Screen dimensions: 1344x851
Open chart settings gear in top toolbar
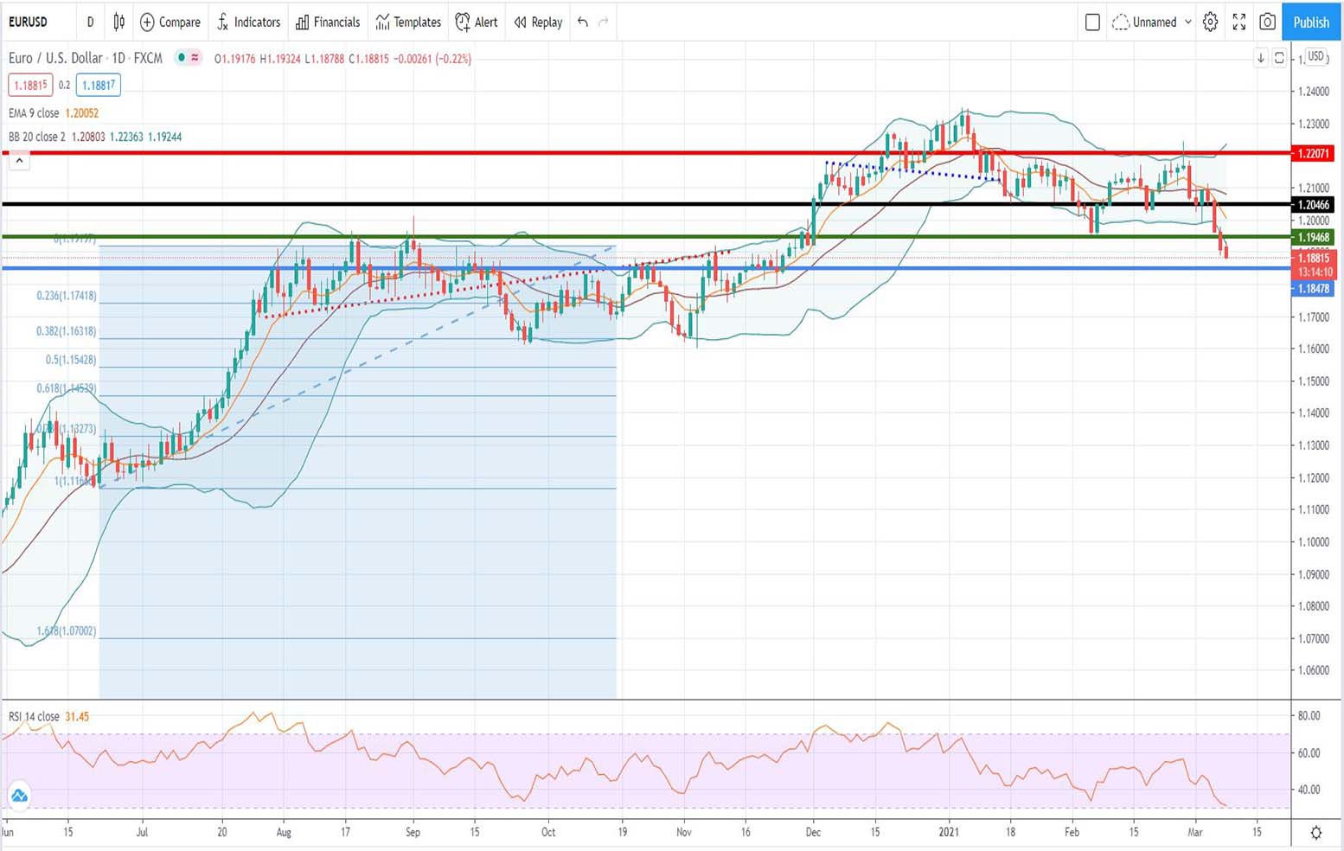tap(1210, 22)
